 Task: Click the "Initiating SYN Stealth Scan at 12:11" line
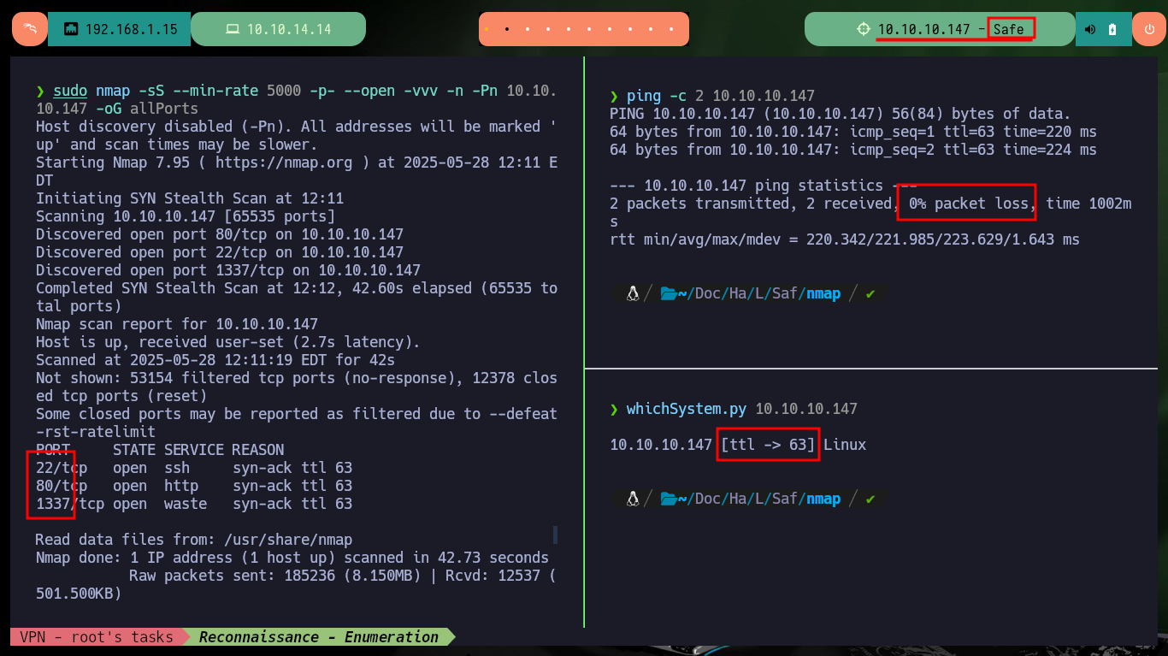(190, 198)
